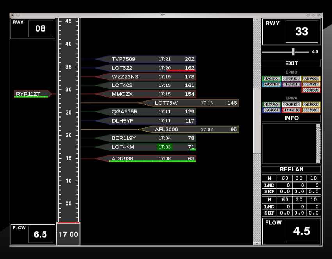Toggle the GOGUS waypoint filter
This screenshot has width=332, height=259.
pyautogui.click(x=271, y=85)
